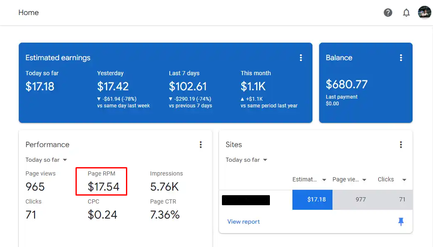Click the Home page title

28,13
